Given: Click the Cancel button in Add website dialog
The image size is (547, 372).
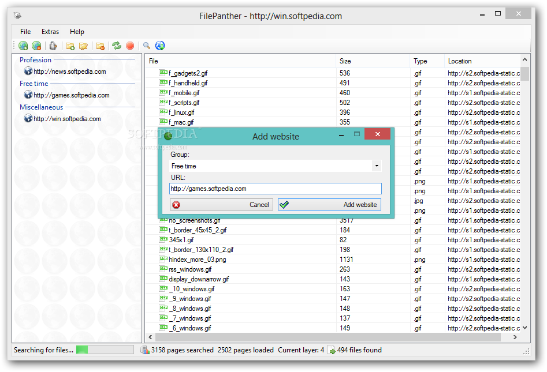Looking at the screenshot, I should click(222, 205).
